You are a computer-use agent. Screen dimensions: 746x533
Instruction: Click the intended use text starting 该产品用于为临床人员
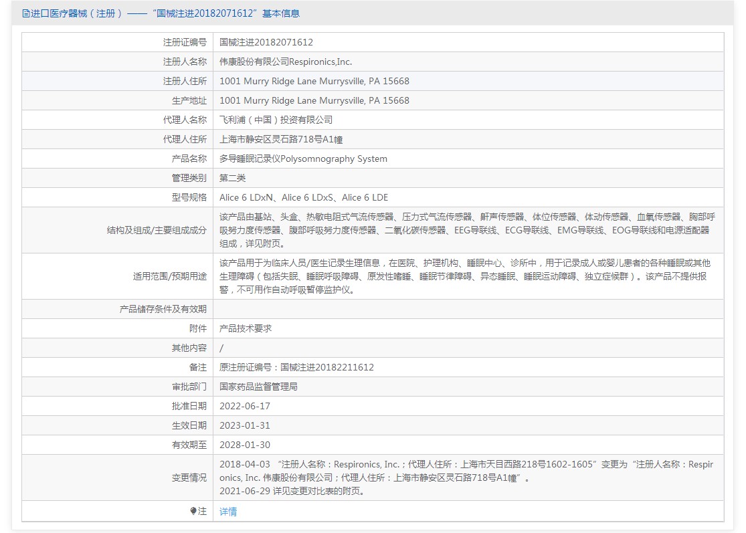[x=465, y=276]
